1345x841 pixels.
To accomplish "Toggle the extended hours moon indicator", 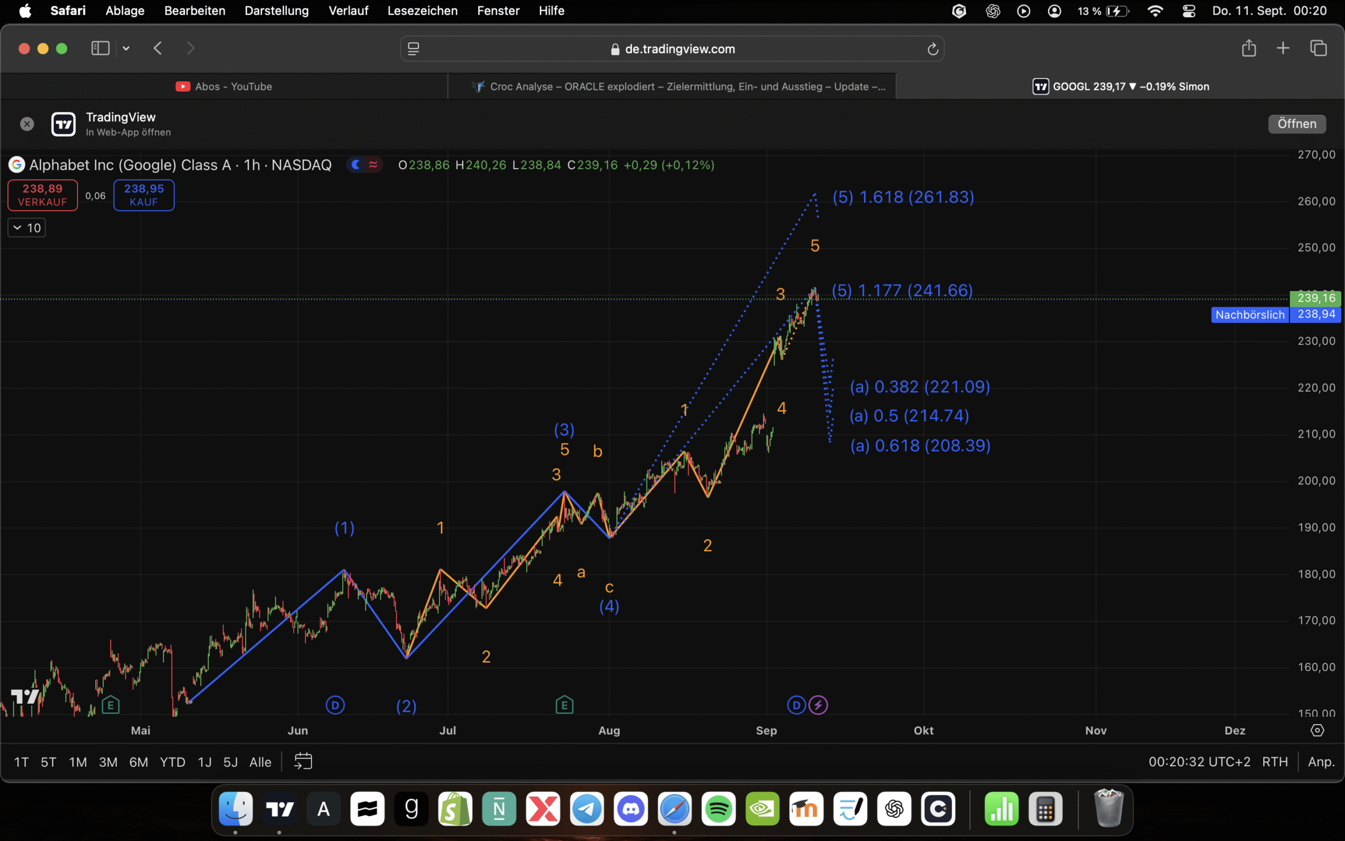I will [x=356, y=165].
